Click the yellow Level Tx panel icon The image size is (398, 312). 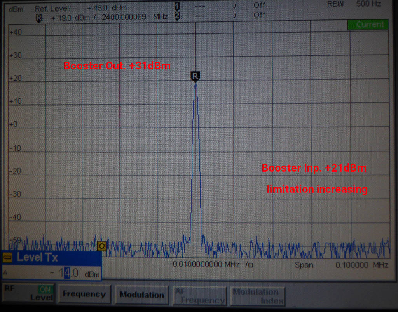click(x=8, y=258)
